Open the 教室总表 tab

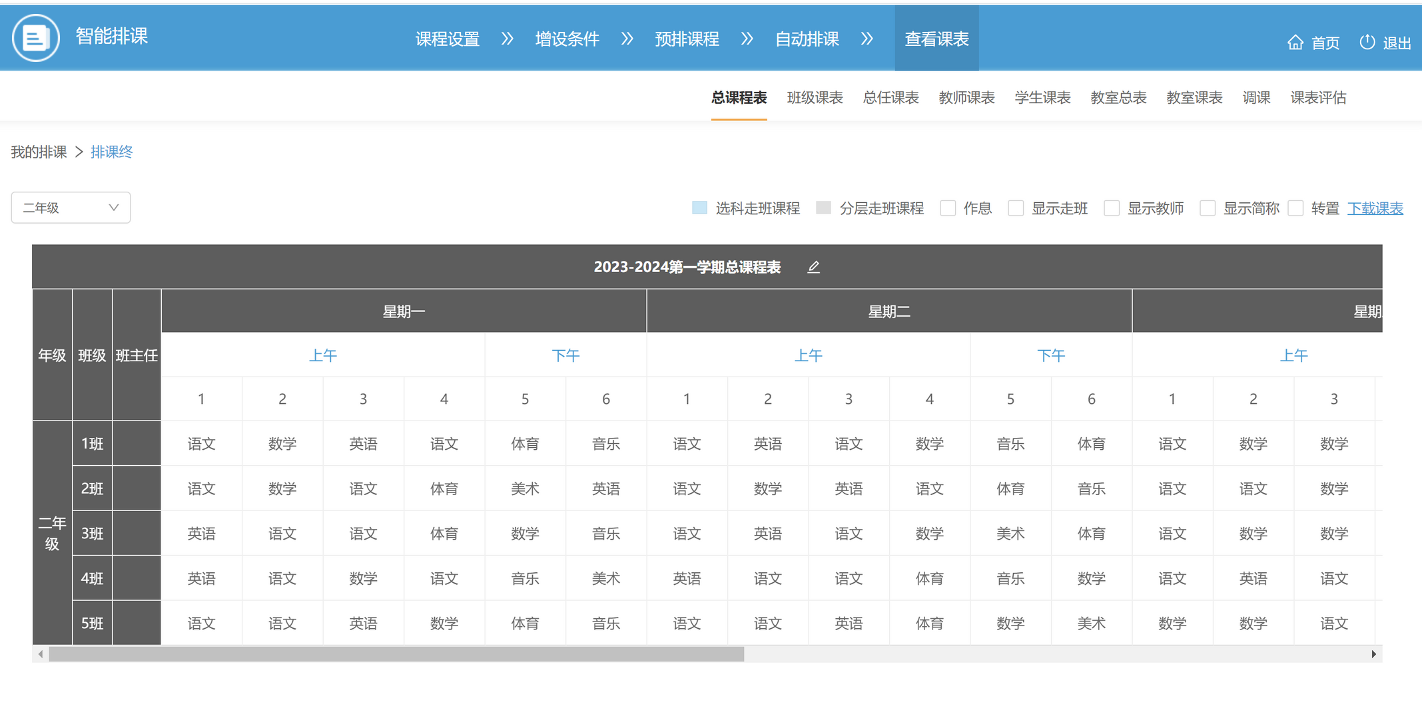pyautogui.click(x=1118, y=98)
